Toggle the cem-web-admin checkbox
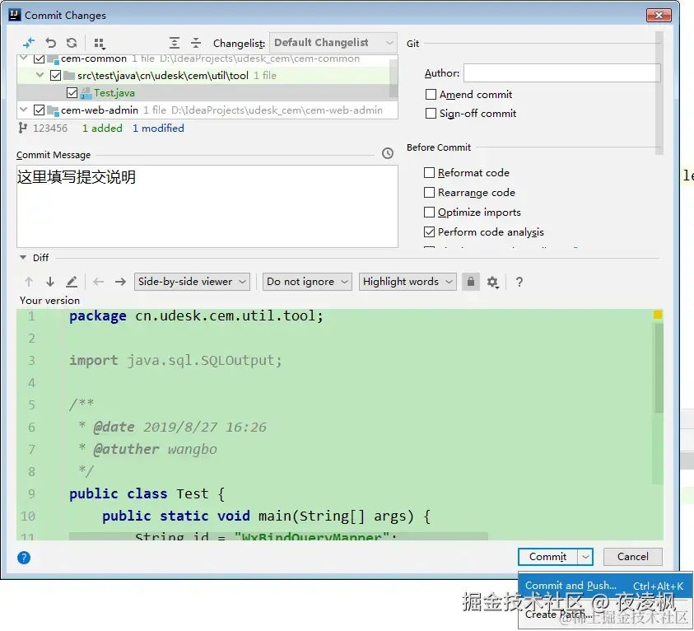The height and width of the screenshot is (631, 694). (39, 110)
